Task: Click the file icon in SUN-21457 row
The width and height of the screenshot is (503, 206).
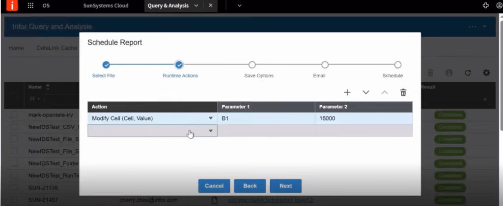Action: click(x=214, y=200)
